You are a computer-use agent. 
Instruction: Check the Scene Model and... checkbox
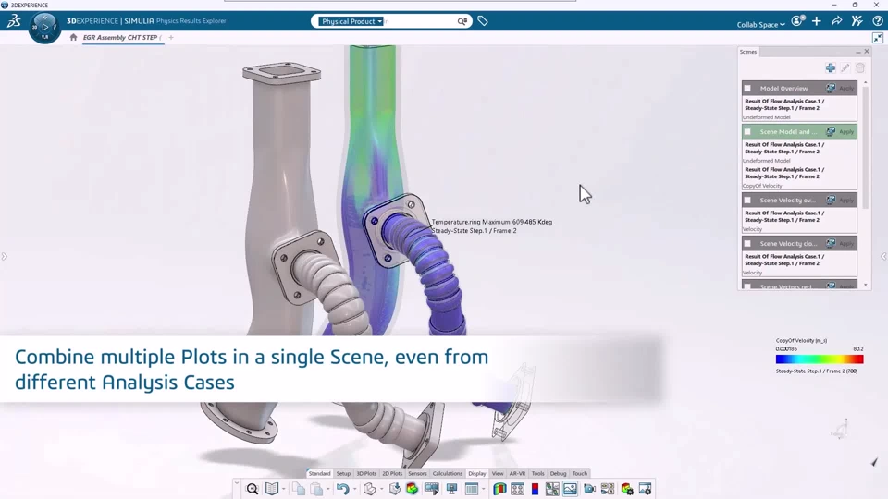click(x=747, y=132)
